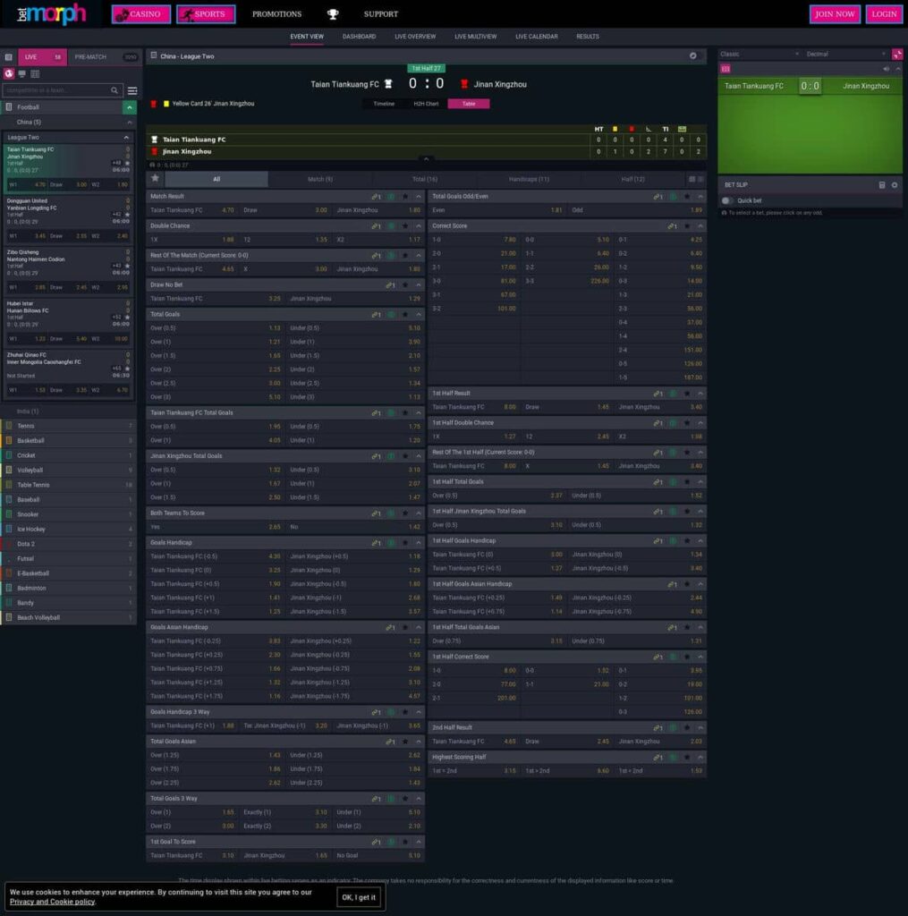Select the football sport filter icon
Viewport: 908px width, 916px height.
coord(9,73)
